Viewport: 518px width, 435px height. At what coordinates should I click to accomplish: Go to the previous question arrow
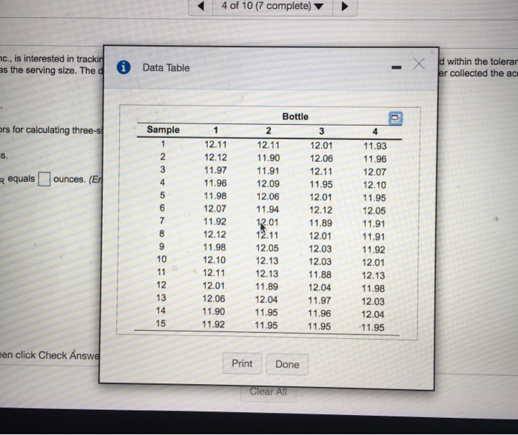(201, 6)
